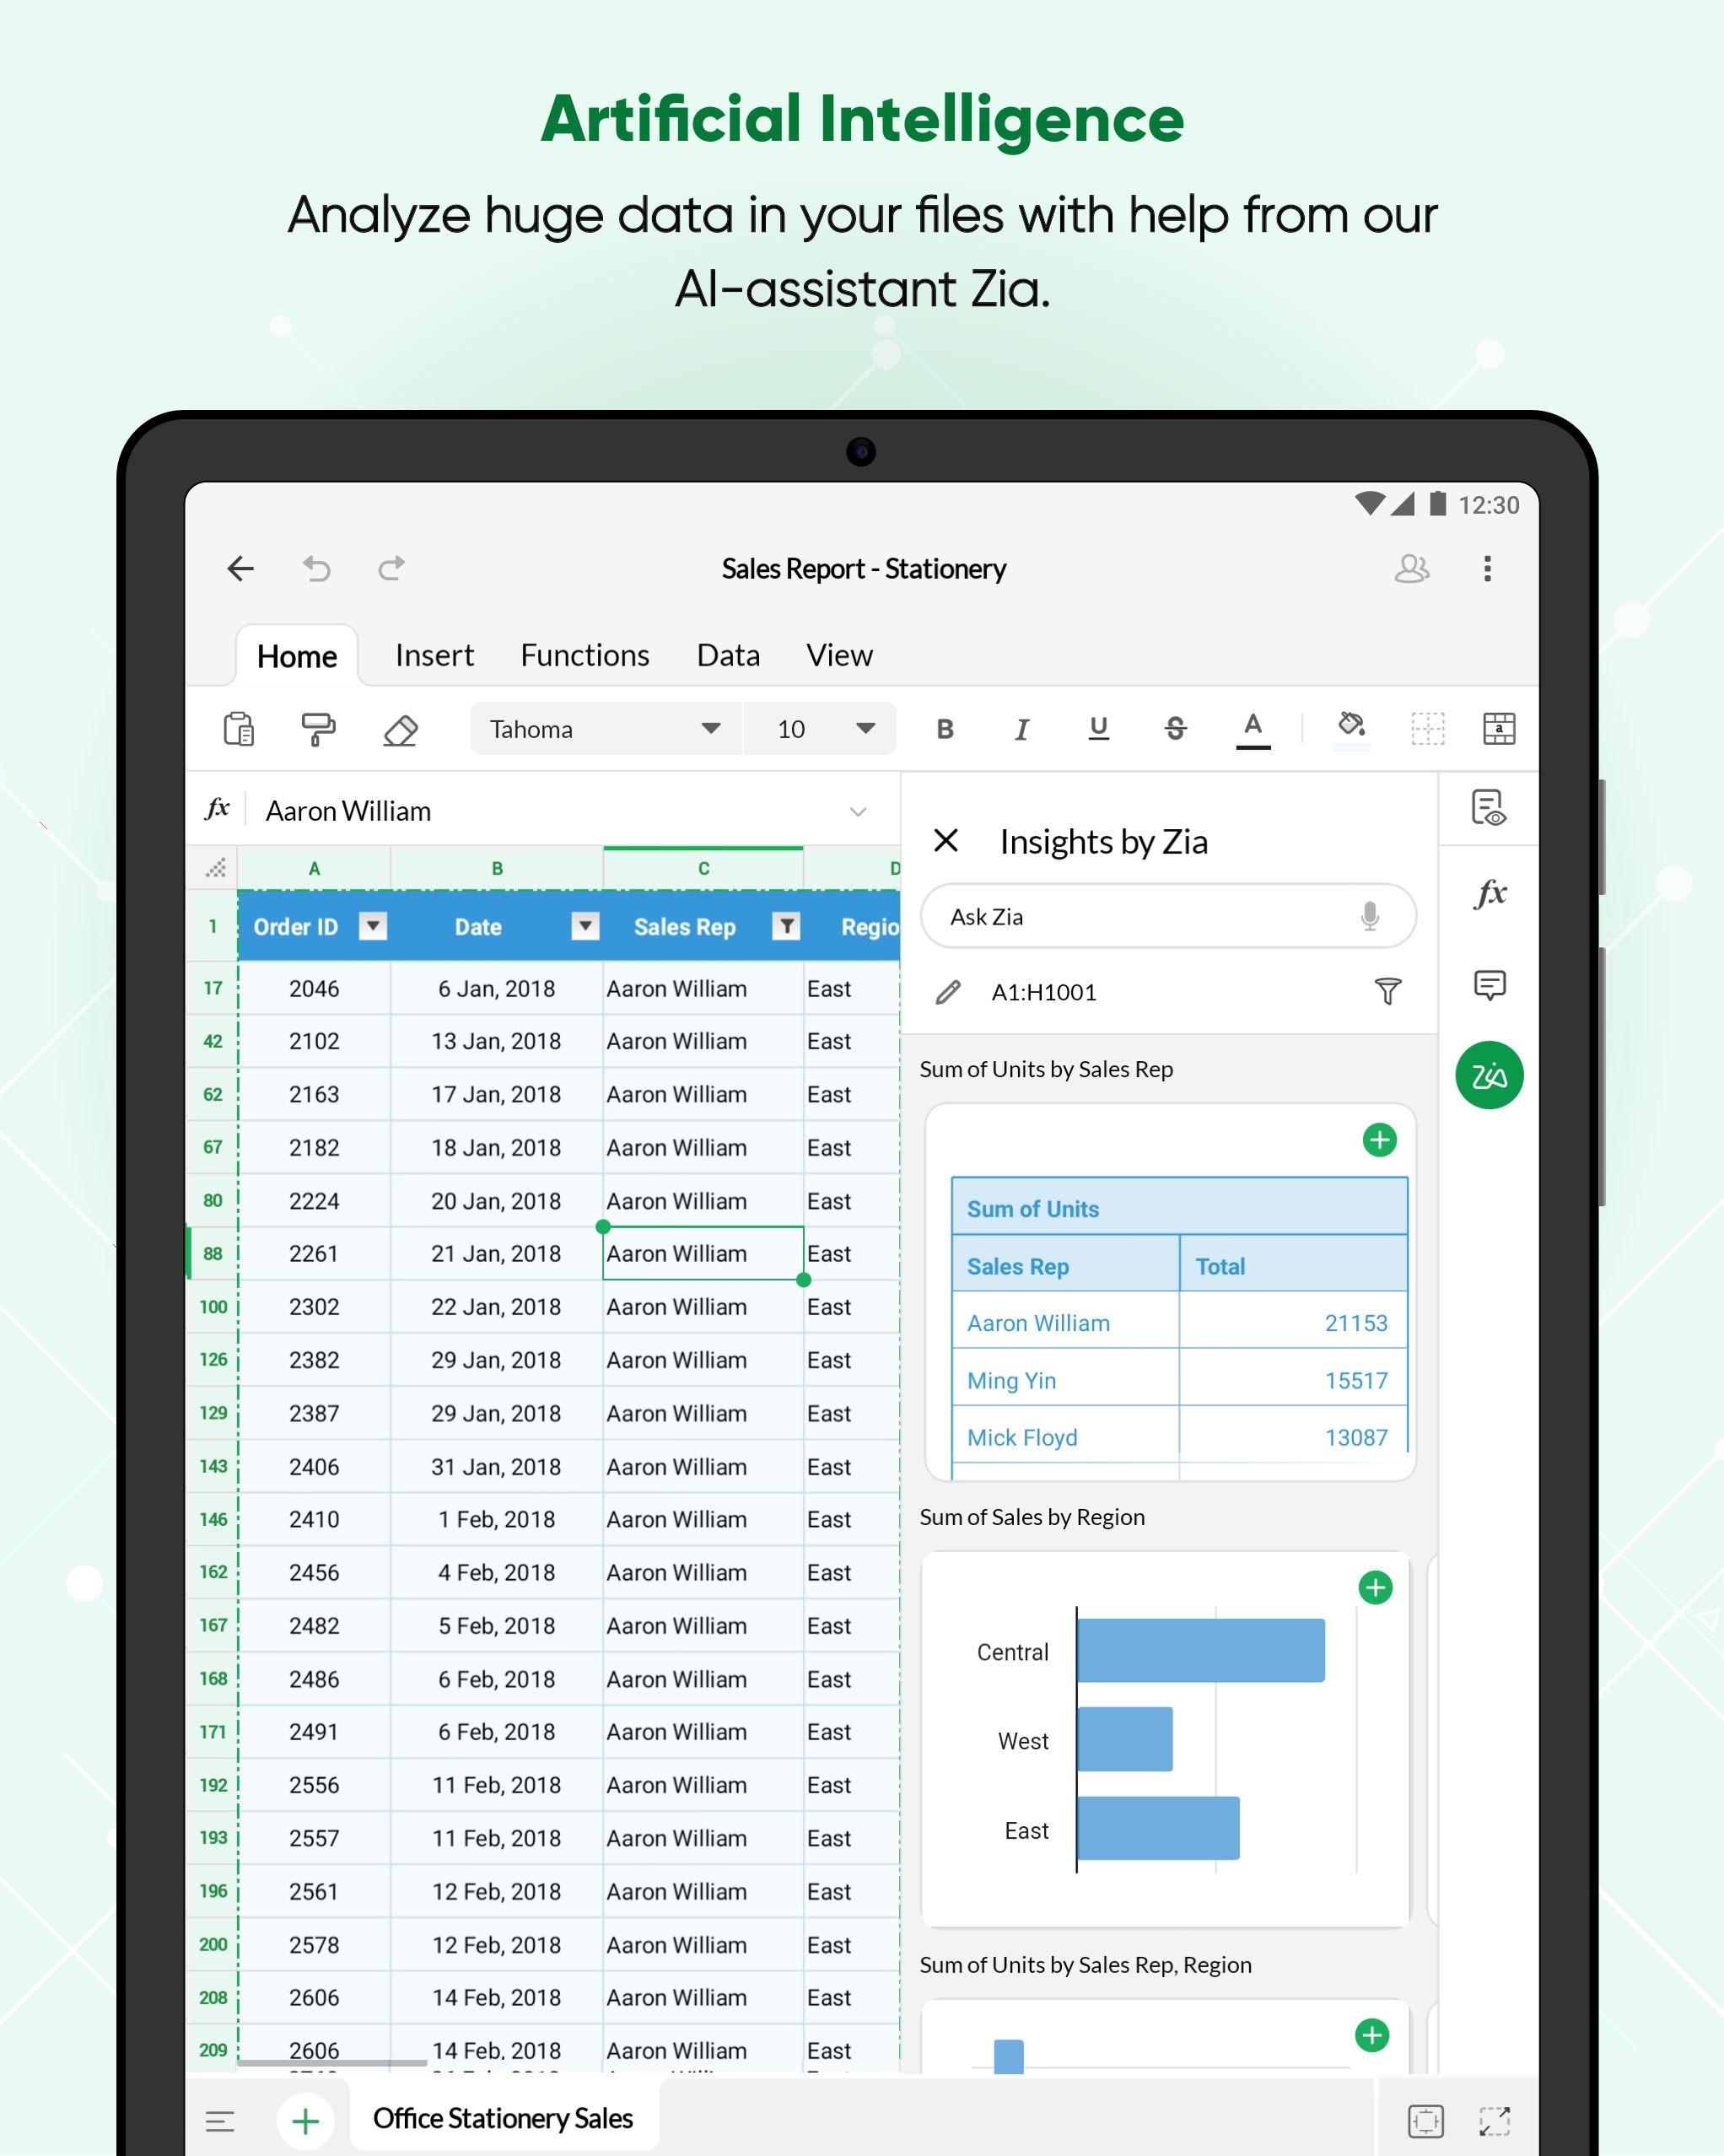Open the Functions tab

(584, 656)
